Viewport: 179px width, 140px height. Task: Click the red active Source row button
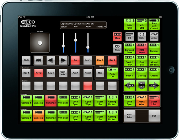88,86
